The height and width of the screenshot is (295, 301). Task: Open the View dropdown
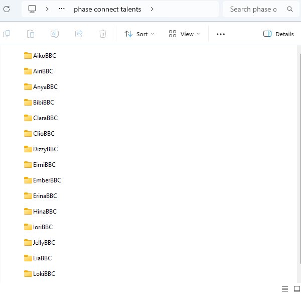point(184,34)
